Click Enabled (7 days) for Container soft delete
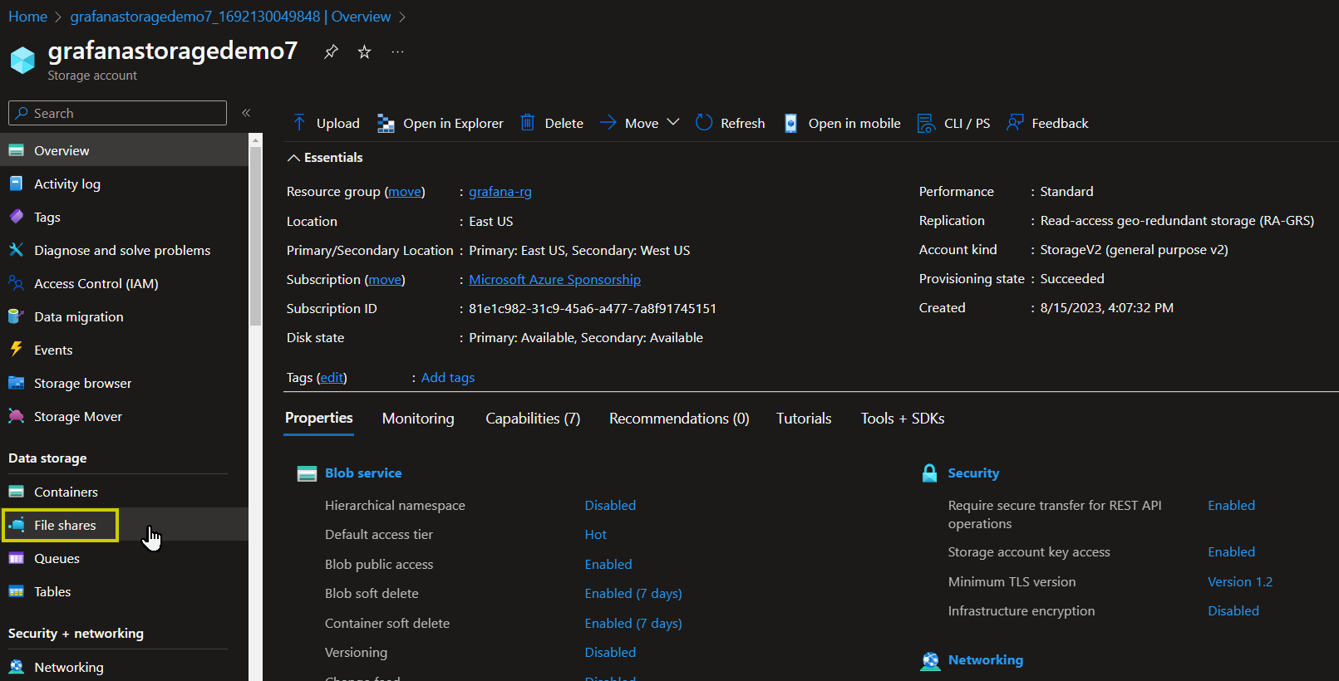1339x681 pixels. point(633,624)
